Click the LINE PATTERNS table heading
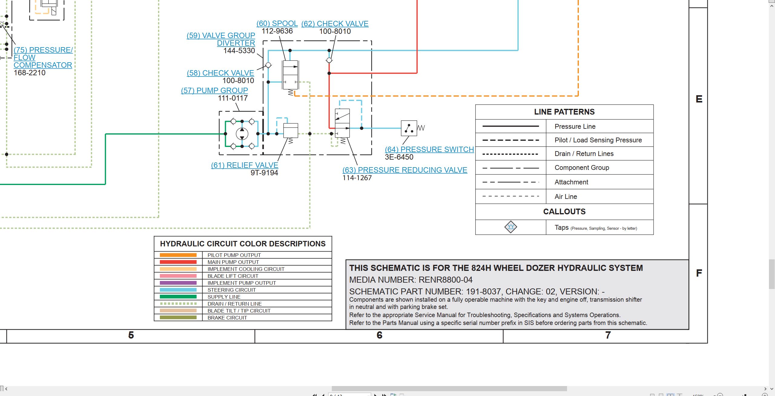775x396 pixels. [x=564, y=112]
